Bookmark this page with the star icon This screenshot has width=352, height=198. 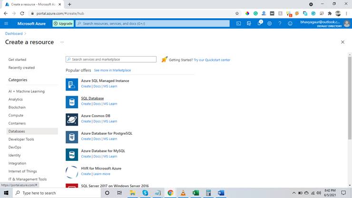pyautogui.click(x=237, y=13)
